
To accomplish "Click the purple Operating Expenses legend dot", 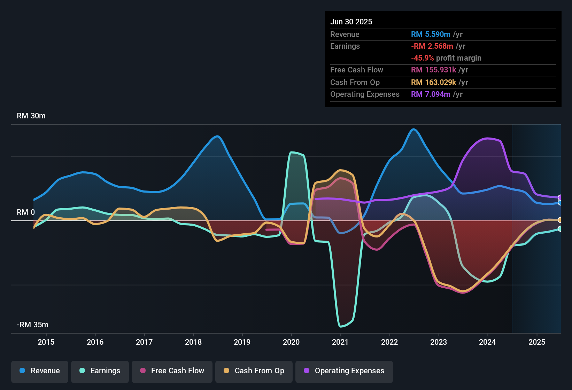I will (x=307, y=371).
